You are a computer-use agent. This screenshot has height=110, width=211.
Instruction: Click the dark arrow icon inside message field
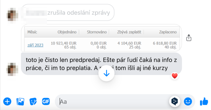tap(174, 101)
